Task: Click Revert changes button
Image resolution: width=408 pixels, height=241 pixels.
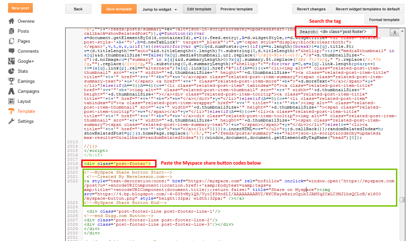Action: coord(311,9)
